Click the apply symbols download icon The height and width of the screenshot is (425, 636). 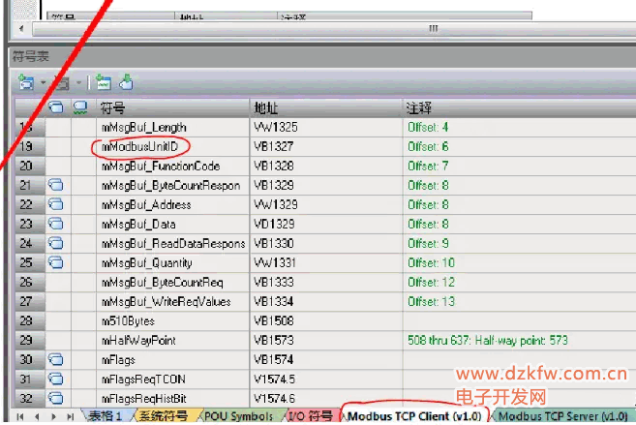(x=126, y=83)
